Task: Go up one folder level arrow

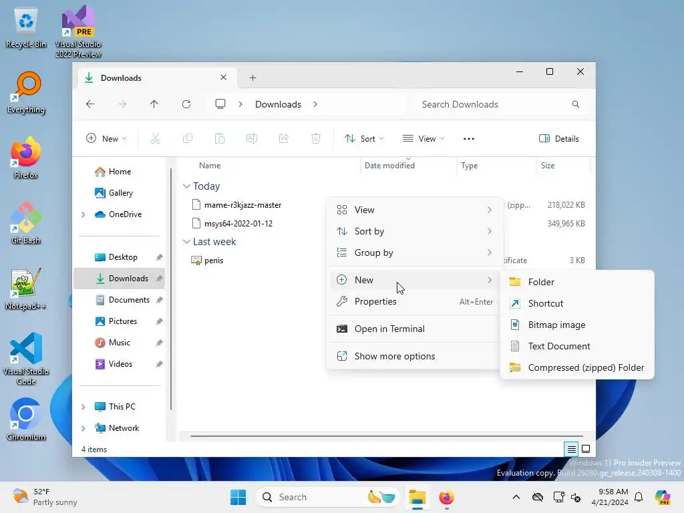Action: [x=154, y=104]
